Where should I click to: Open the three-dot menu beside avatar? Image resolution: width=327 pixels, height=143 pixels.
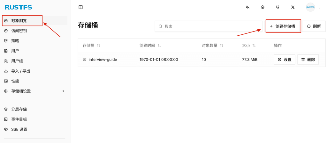point(319,7)
